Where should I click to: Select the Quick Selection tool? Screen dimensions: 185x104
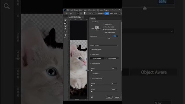pos(66,20)
